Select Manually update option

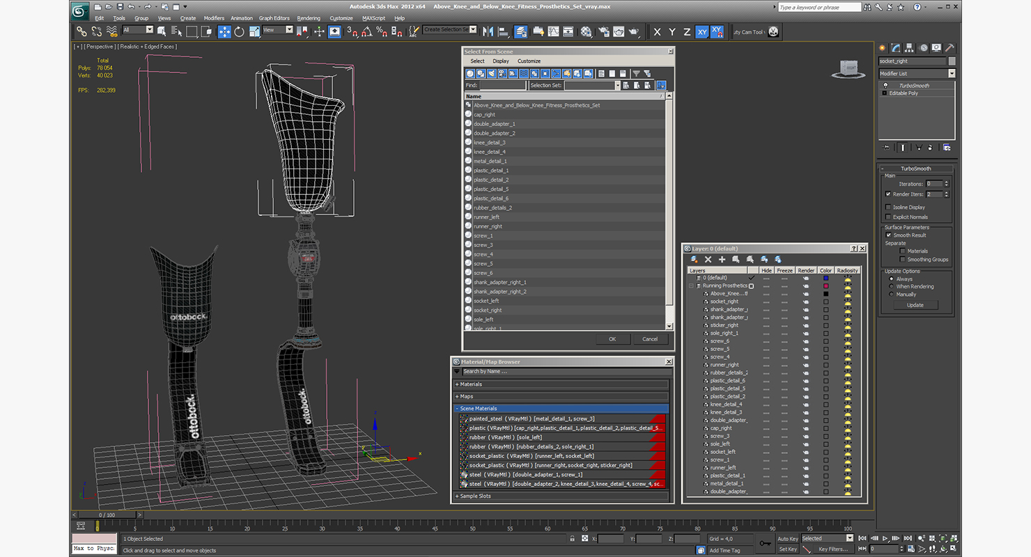tap(891, 294)
